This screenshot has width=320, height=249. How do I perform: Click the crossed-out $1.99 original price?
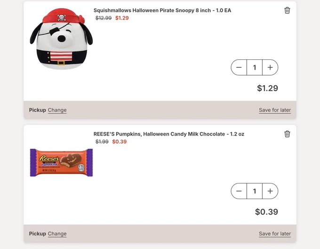click(x=102, y=142)
